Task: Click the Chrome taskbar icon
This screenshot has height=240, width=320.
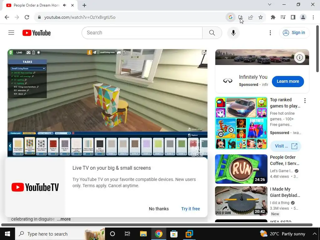Action: [158, 234]
